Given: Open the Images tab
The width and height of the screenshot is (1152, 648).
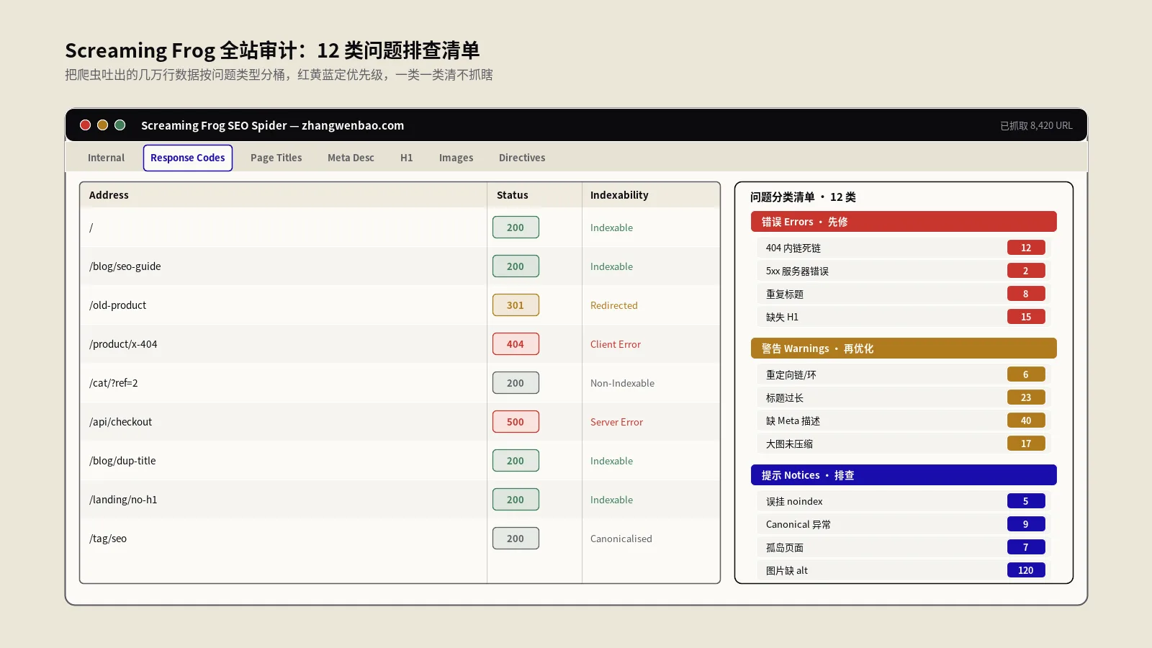Looking at the screenshot, I should [456, 158].
